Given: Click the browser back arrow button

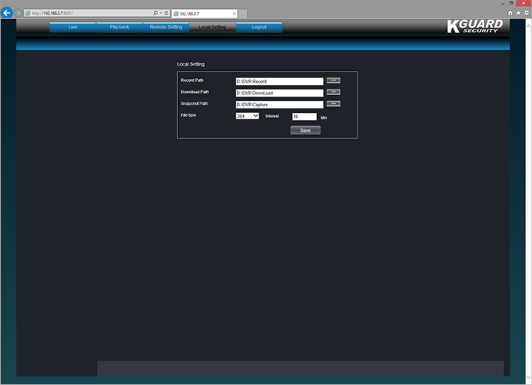Looking at the screenshot, I should click(x=8, y=13).
